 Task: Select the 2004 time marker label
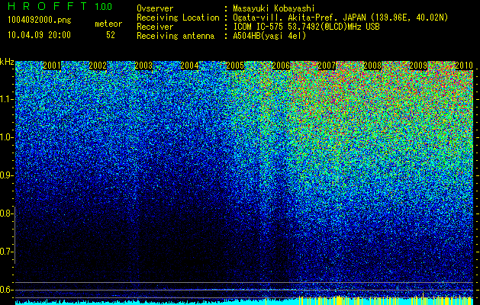click(x=189, y=66)
